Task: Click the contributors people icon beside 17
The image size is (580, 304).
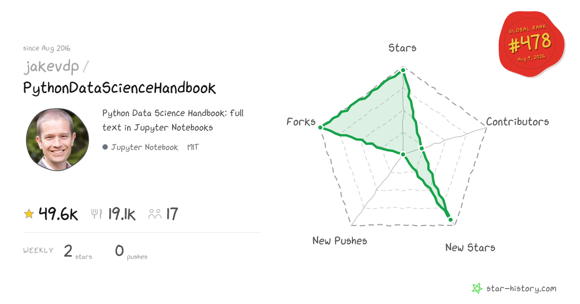Action: tap(155, 214)
